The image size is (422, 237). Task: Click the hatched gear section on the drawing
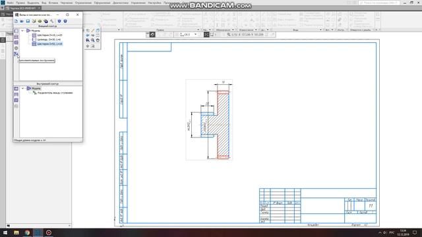pos(223,125)
